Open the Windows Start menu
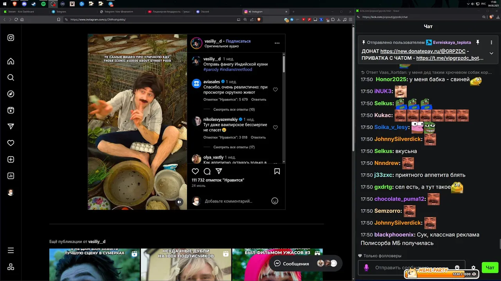 (5, 4)
